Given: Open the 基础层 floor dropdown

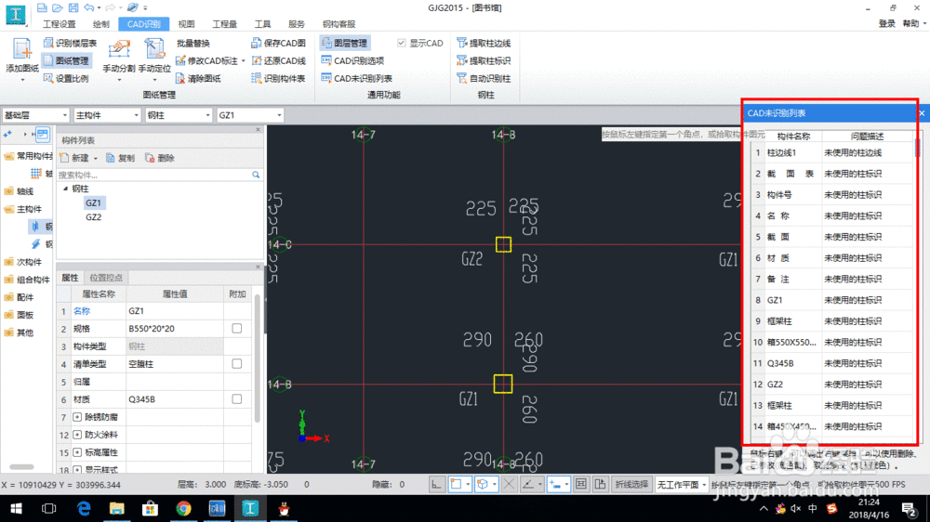Looking at the screenshot, I should tap(34, 115).
